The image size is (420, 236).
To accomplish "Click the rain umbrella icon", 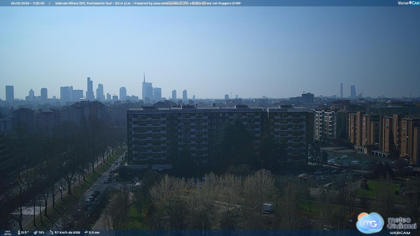I will click(86, 232).
